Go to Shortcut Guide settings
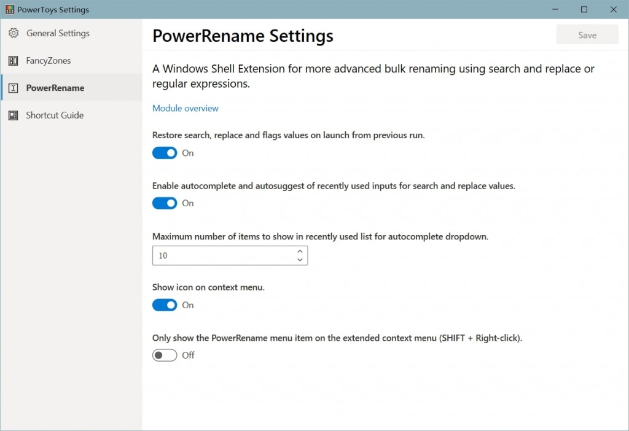 coord(71,115)
